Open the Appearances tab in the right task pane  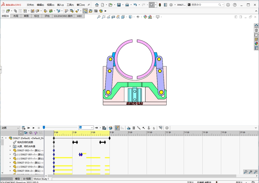click(256, 43)
